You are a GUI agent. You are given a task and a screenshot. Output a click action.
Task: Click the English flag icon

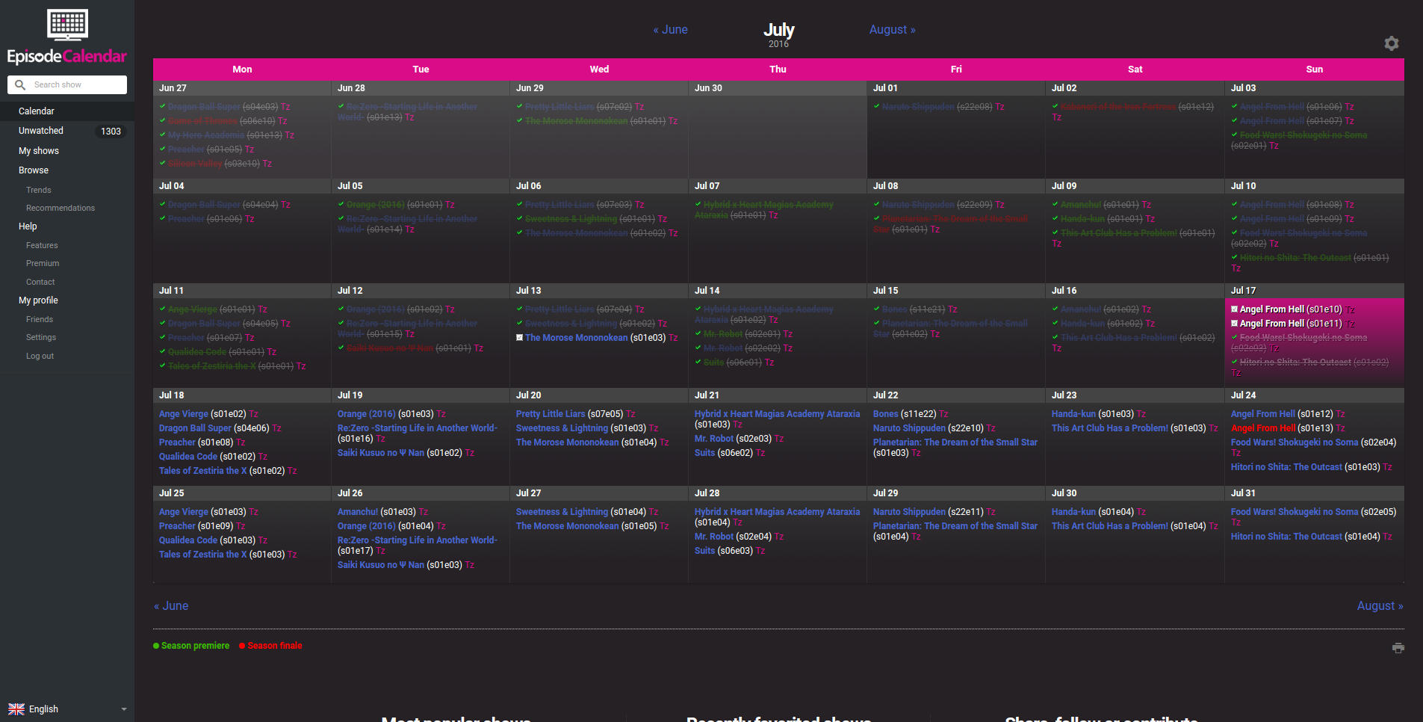[x=16, y=709]
